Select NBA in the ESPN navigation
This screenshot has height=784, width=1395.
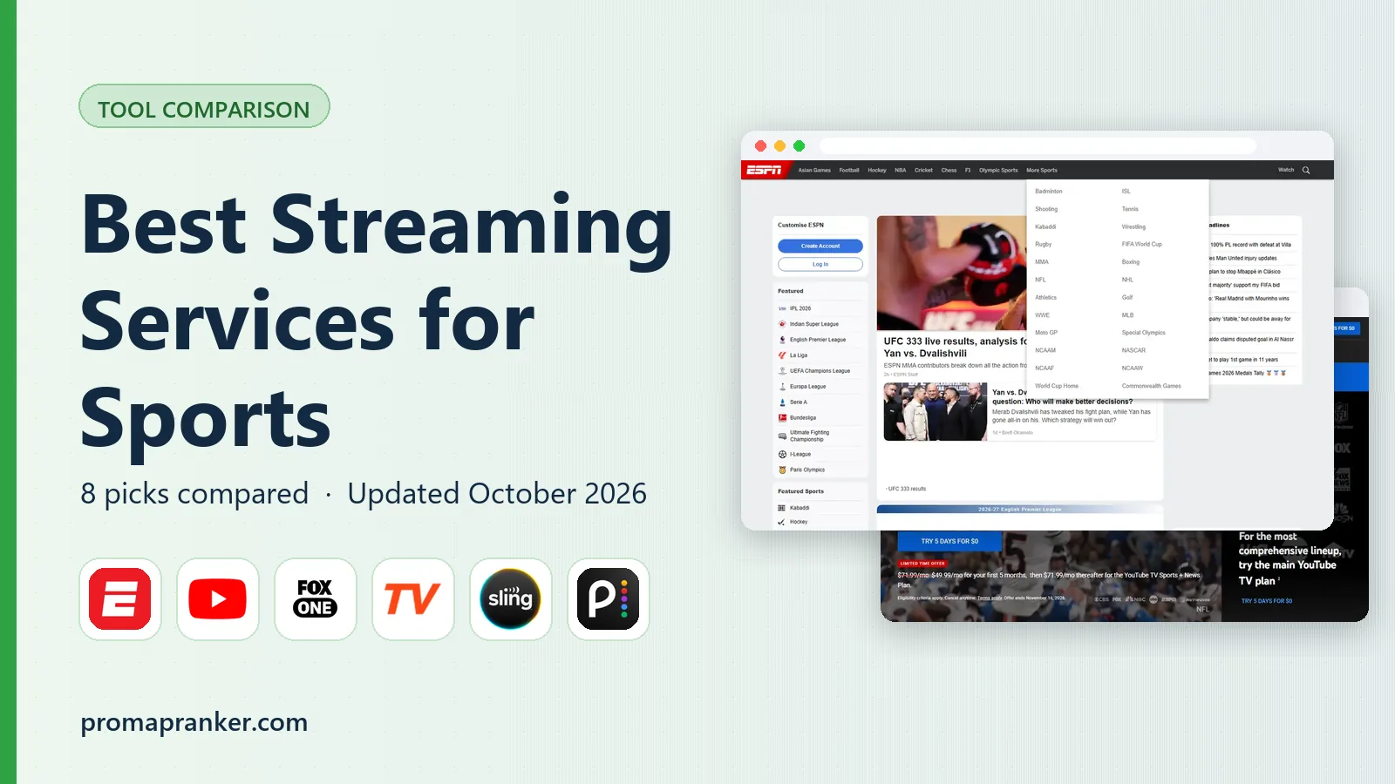tap(901, 170)
